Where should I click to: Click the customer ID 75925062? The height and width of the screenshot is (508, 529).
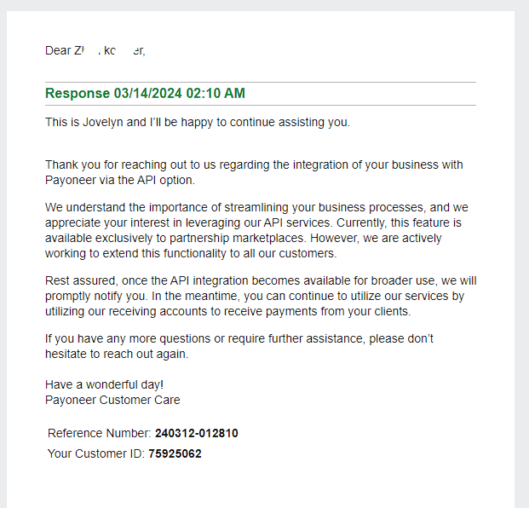(175, 453)
